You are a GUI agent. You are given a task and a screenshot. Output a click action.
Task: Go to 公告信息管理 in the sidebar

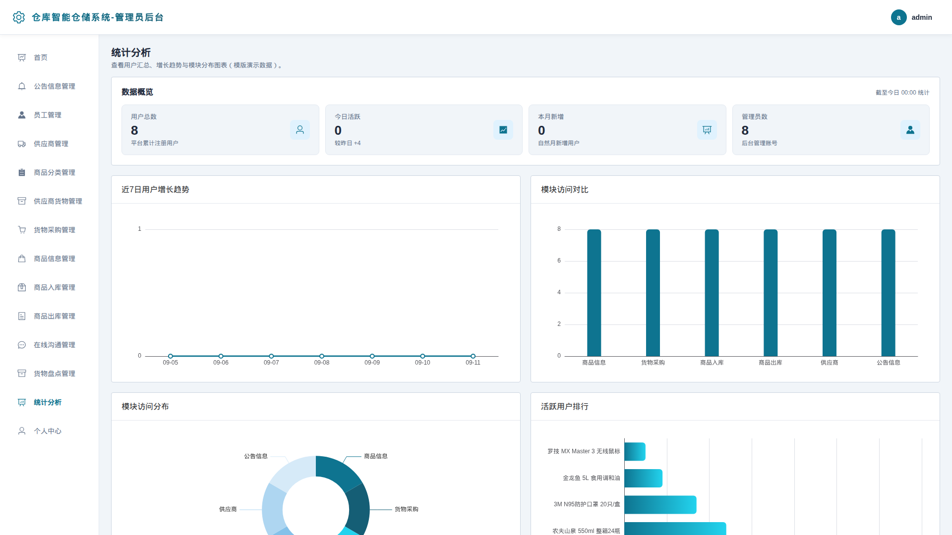pos(50,86)
